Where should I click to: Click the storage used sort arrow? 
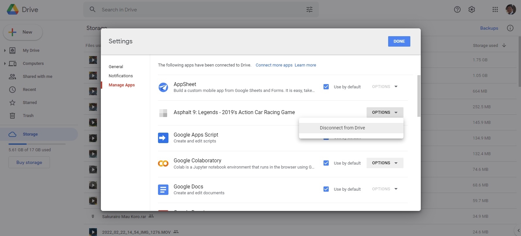click(x=504, y=45)
